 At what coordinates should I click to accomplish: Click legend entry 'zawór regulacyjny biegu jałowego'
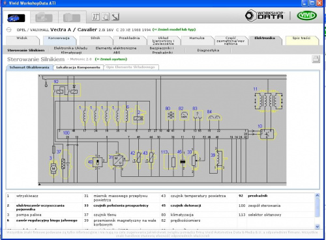pyautogui.click(x=47, y=220)
